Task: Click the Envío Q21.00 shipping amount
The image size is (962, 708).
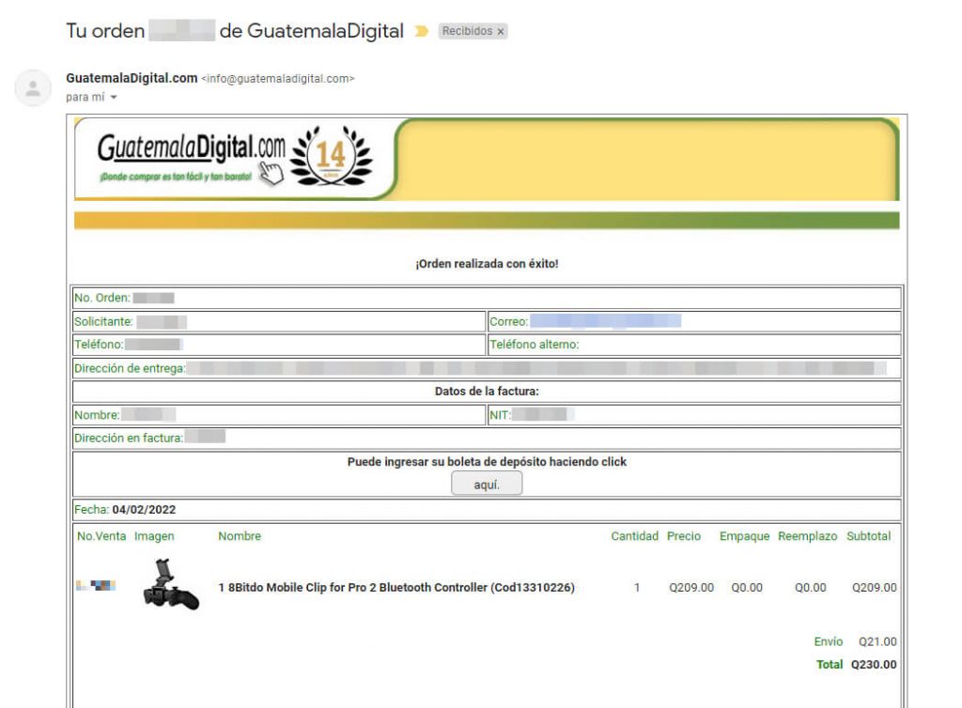Action: [x=877, y=642]
